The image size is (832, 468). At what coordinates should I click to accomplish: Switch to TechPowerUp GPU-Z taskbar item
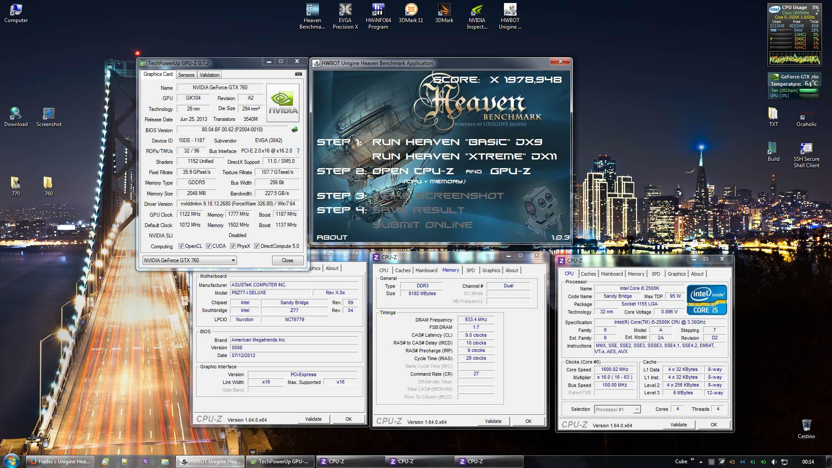[x=279, y=461]
